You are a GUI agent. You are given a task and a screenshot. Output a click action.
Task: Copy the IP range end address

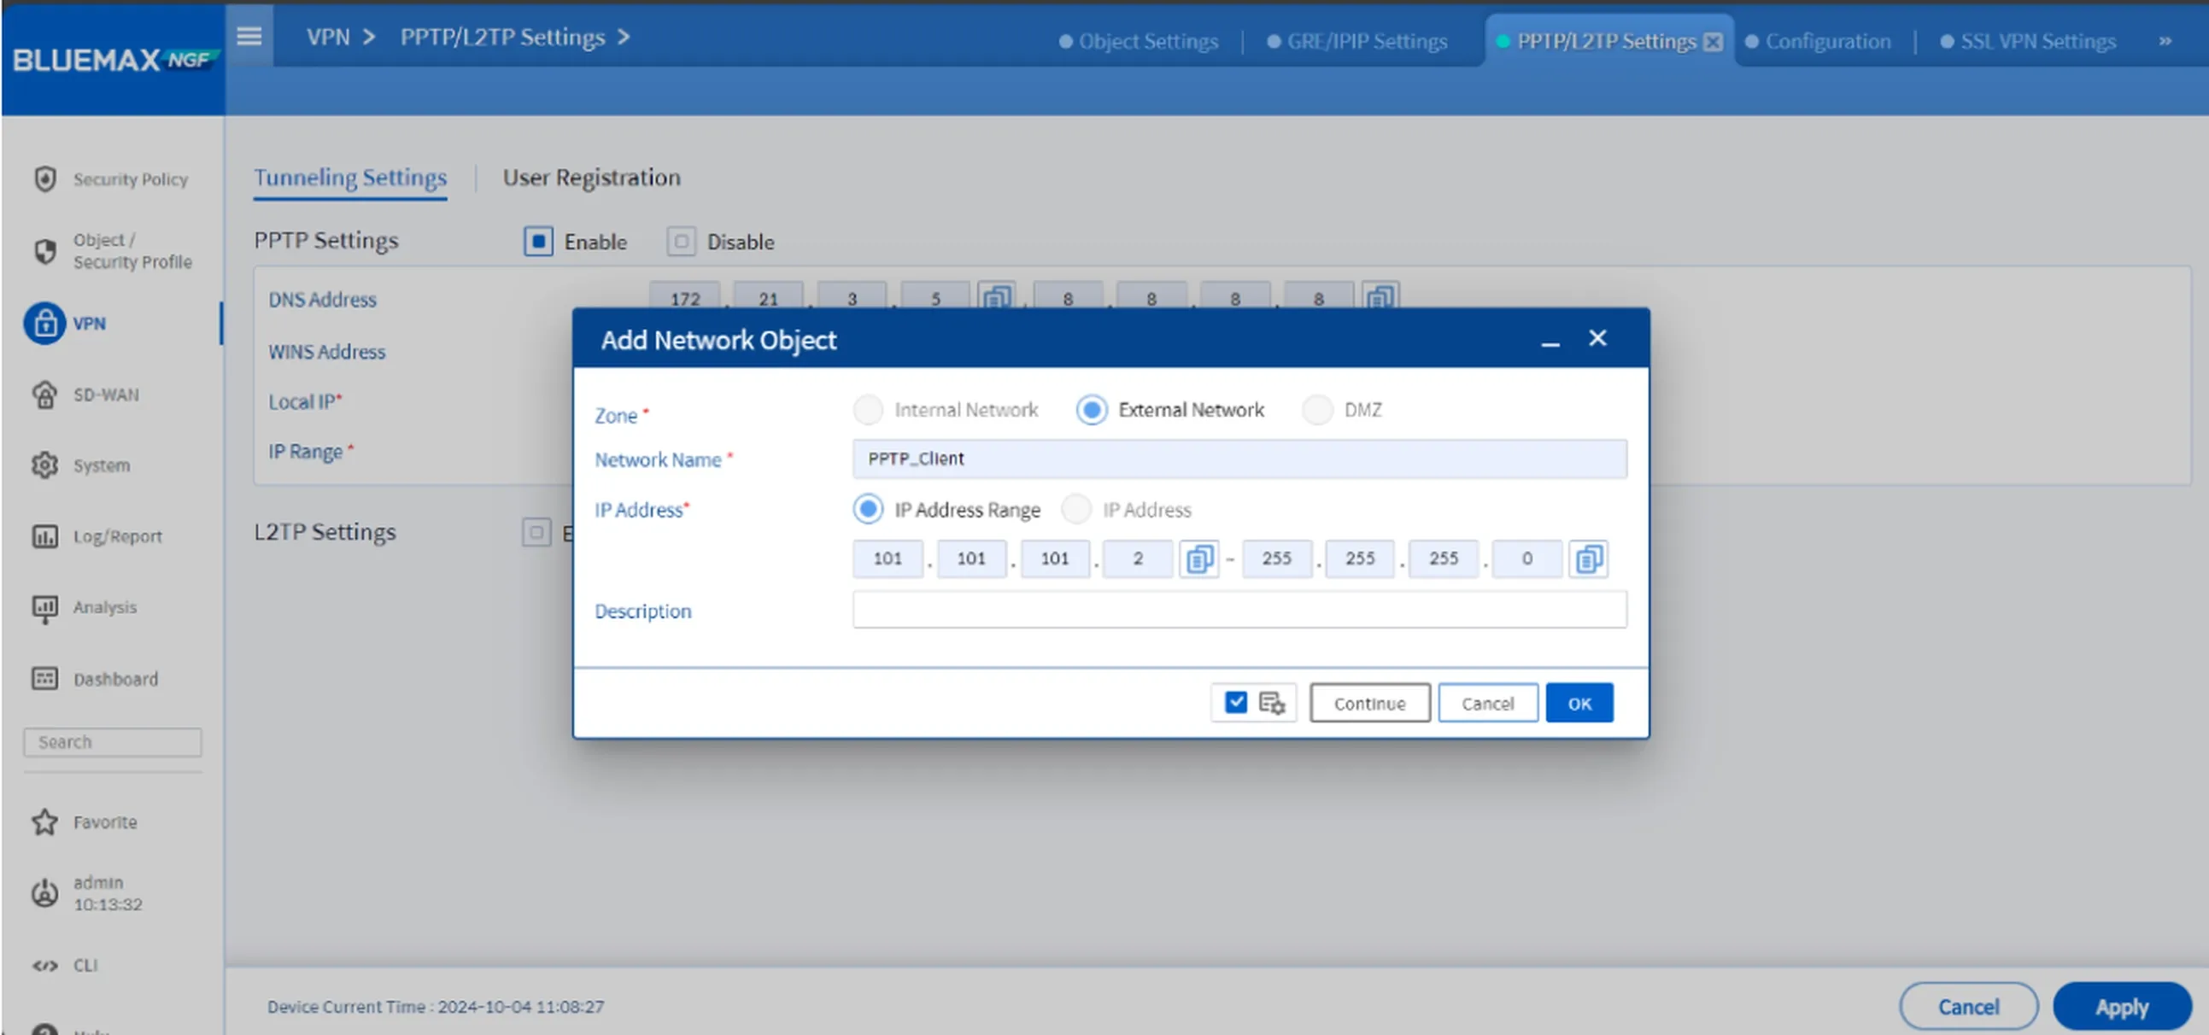[x=1588, y=559]
